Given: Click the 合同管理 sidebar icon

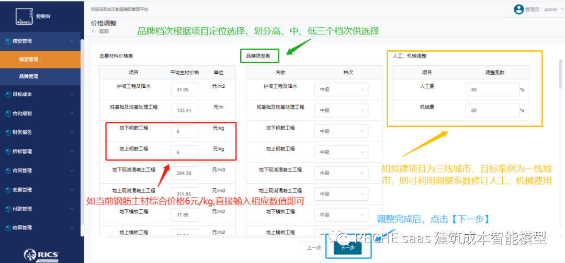Looking at the screenshot, I should point(7,170).
